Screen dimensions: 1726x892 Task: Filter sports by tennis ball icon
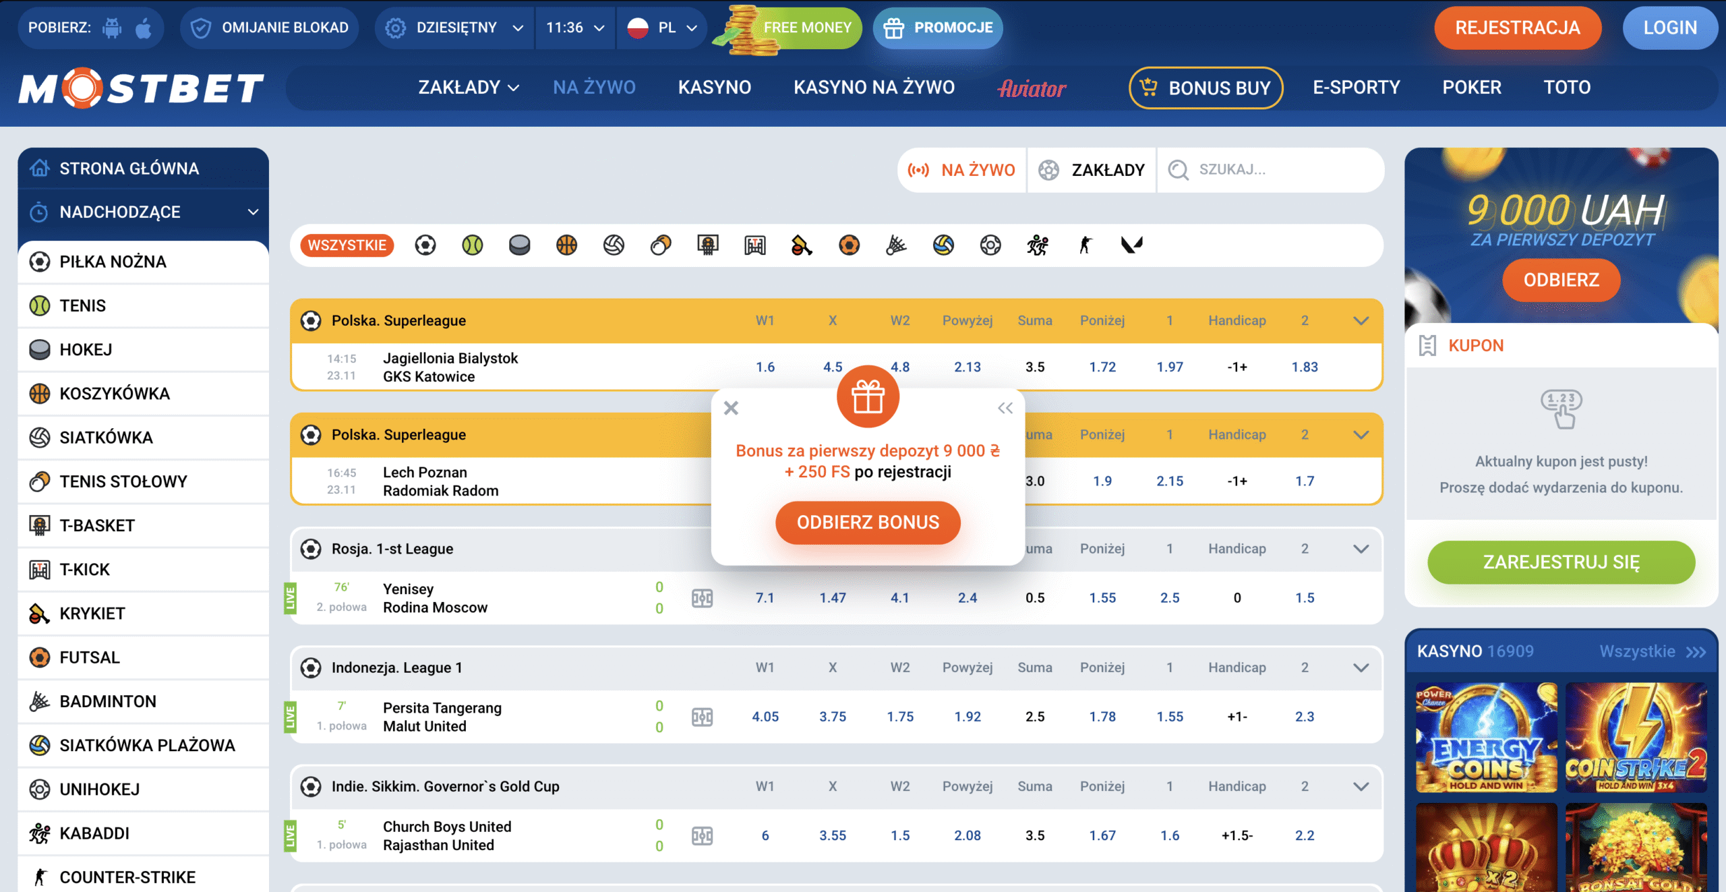(473, 245)
